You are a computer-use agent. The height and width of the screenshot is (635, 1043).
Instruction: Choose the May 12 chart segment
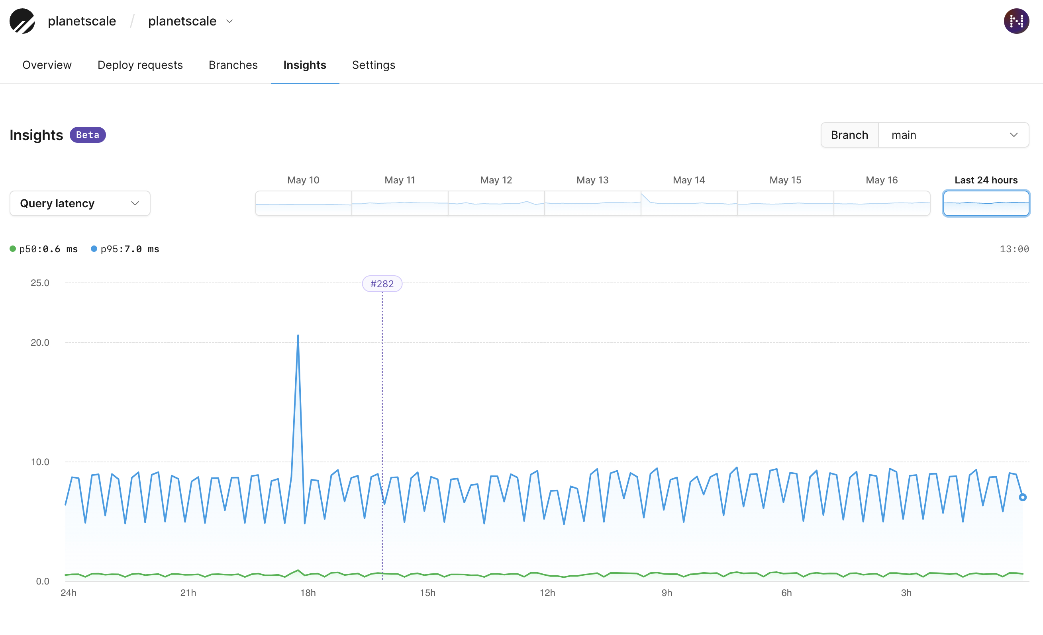point(496,203)
